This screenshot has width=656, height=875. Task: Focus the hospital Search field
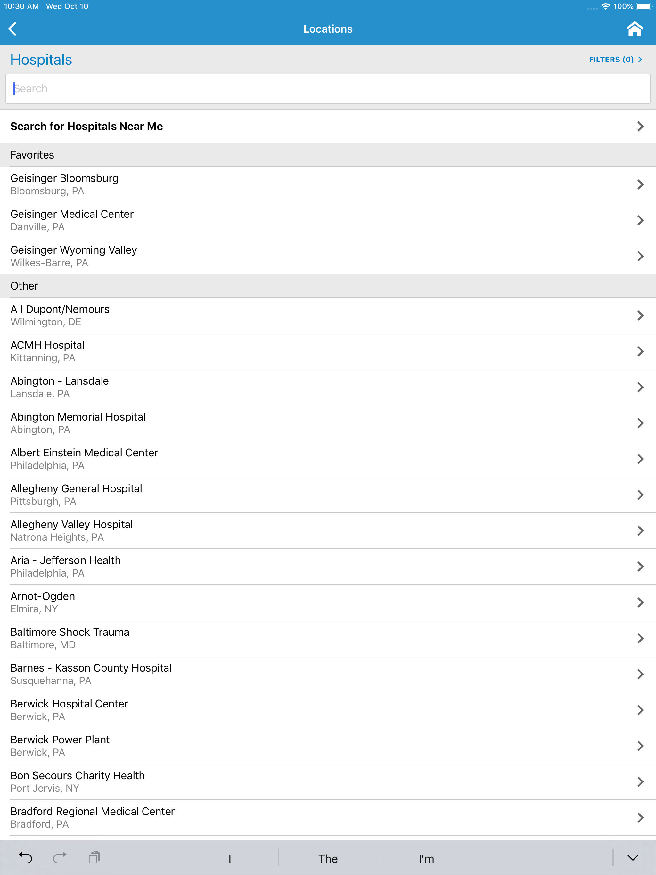(328, 89)
